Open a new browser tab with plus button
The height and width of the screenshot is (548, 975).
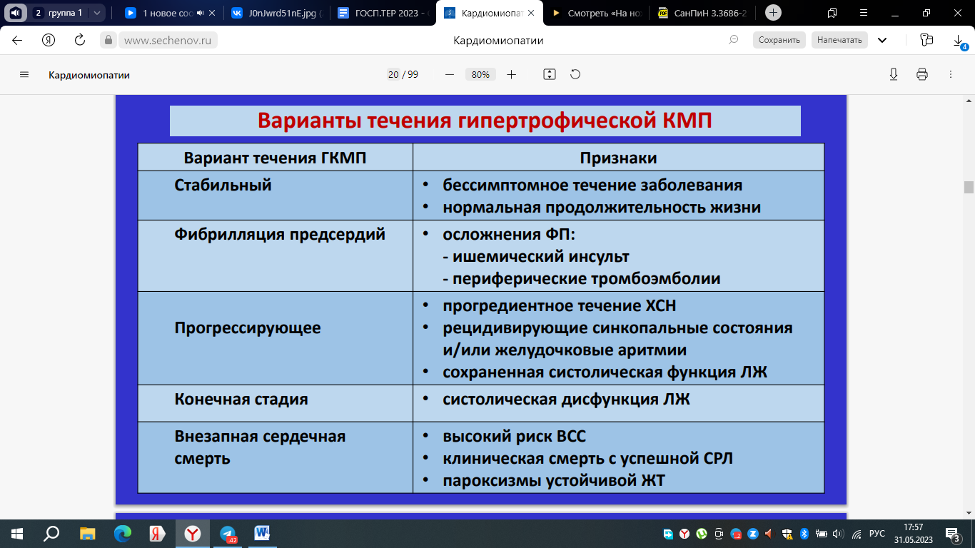[773, 12]
